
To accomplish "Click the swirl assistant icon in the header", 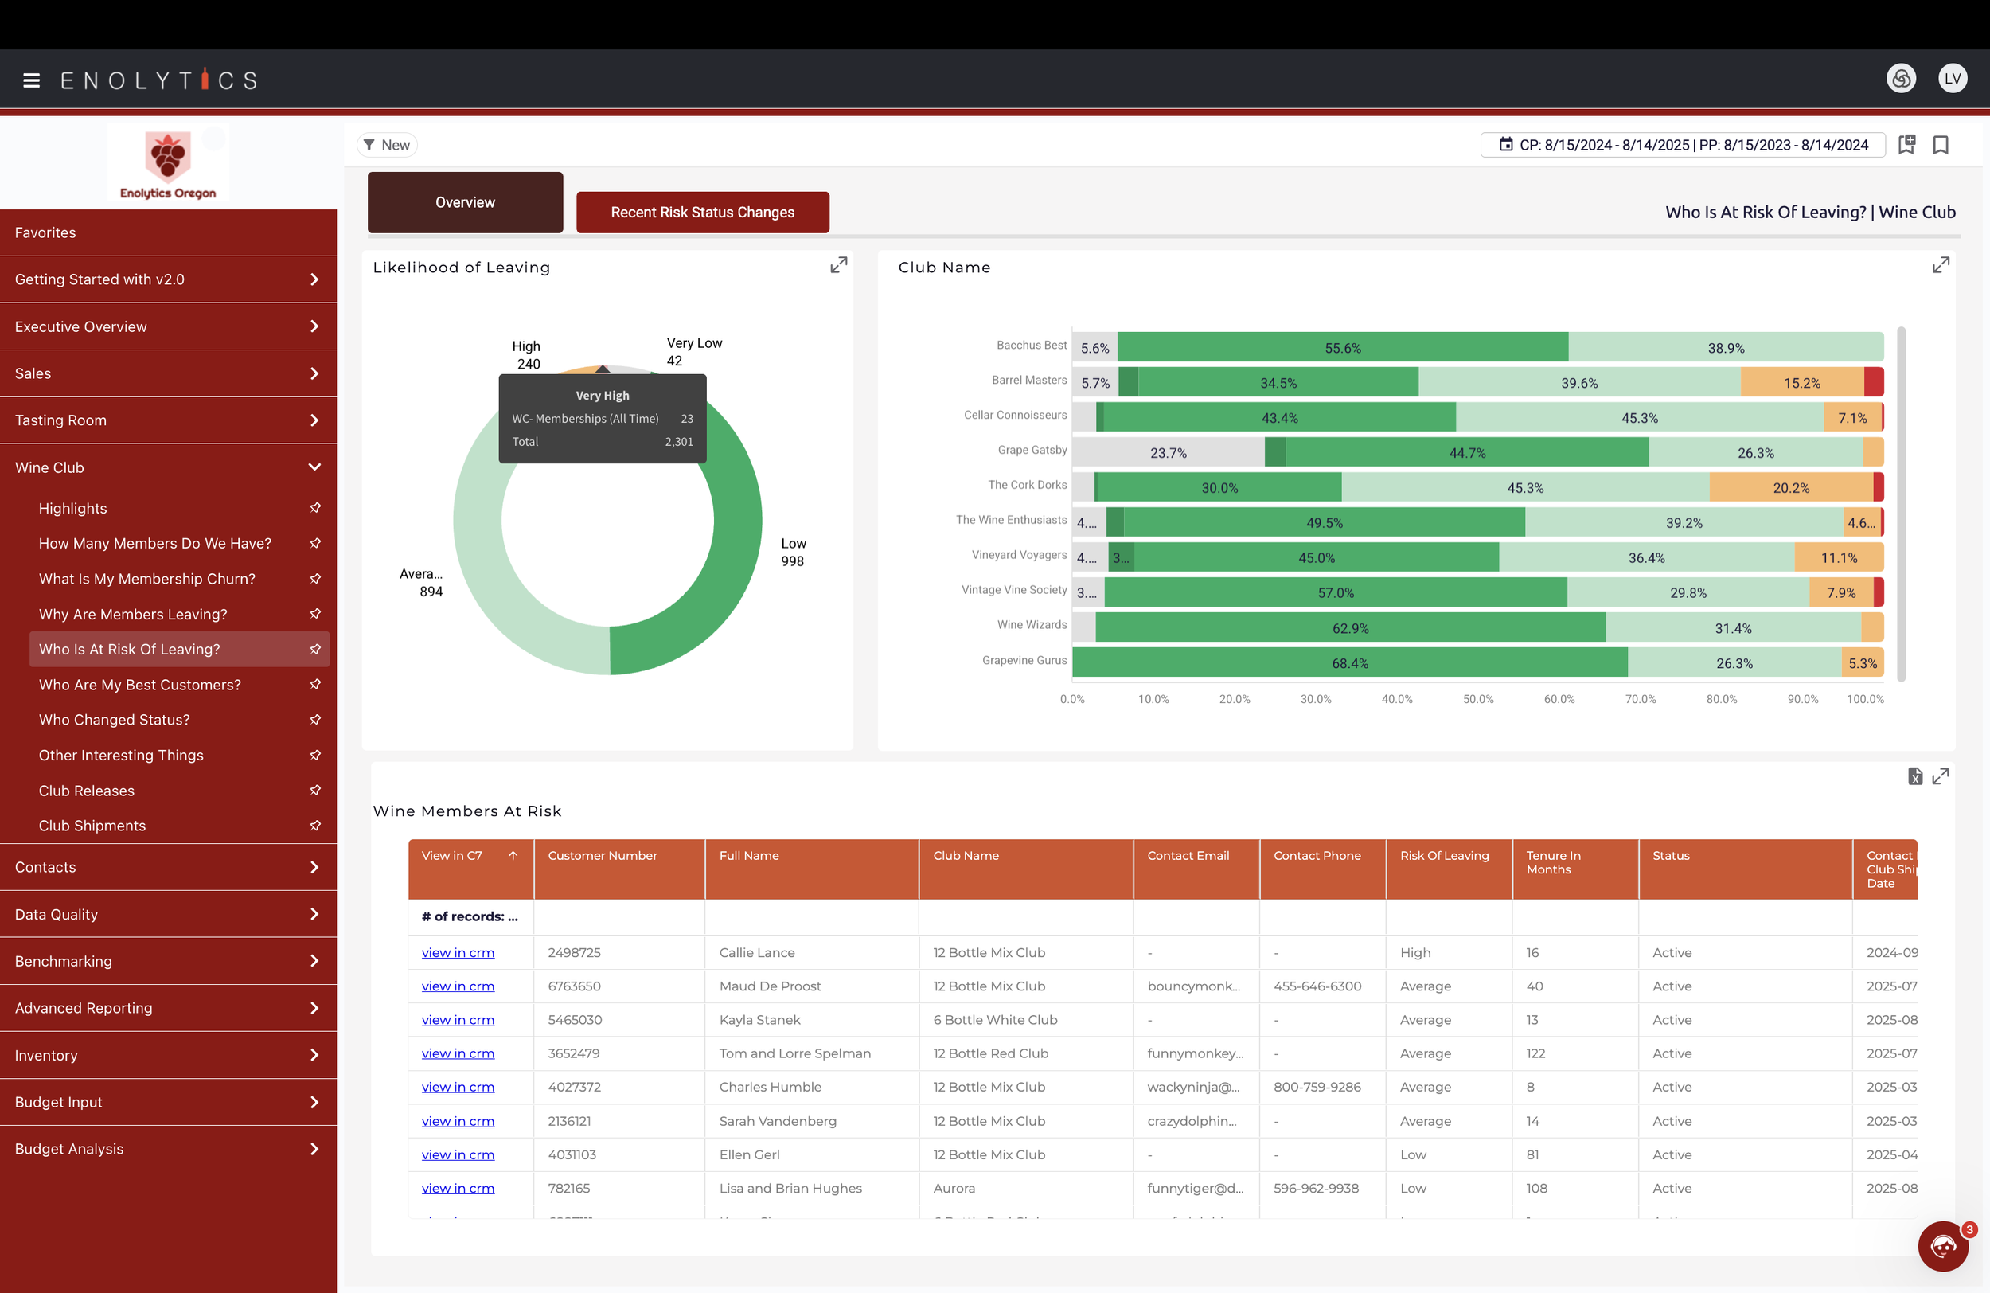I will [x=1901, y=79].
